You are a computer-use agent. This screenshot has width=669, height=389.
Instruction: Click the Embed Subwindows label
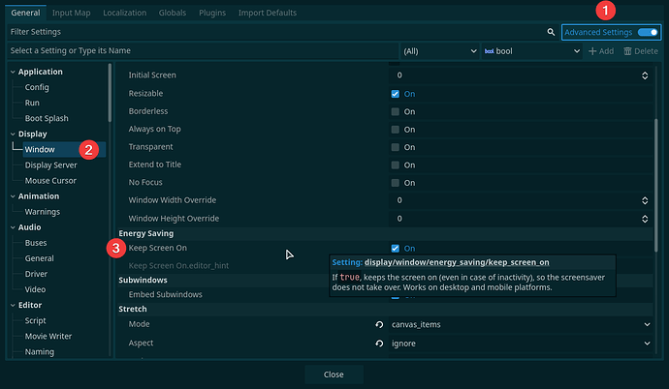tap(165, 294)
